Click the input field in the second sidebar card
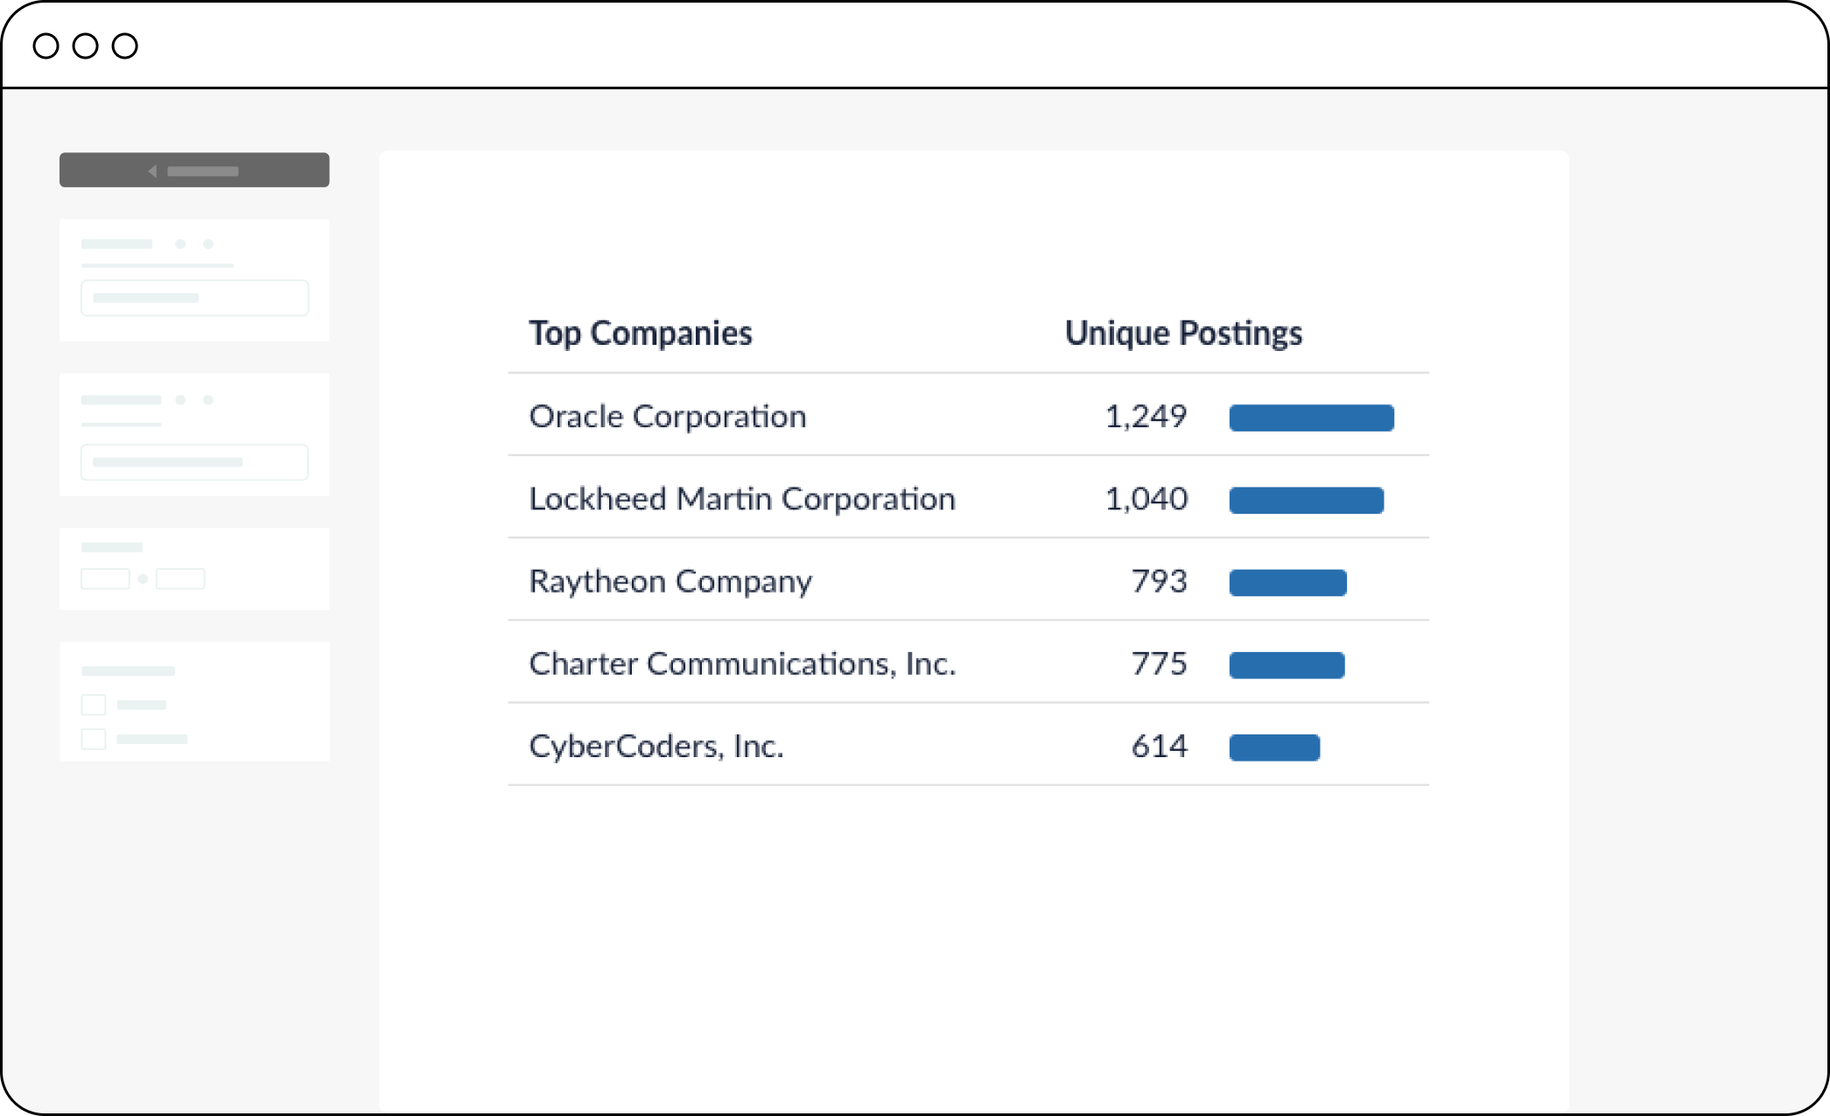The image size is (1830, 1116). pyautogui.click(x=194, y=462)
